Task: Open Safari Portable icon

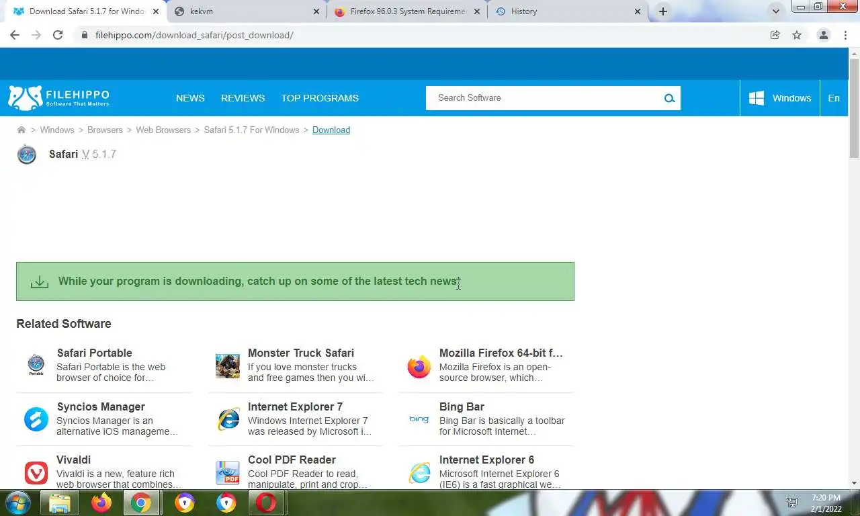Action: pyautogui.click(x=36, y=365)
